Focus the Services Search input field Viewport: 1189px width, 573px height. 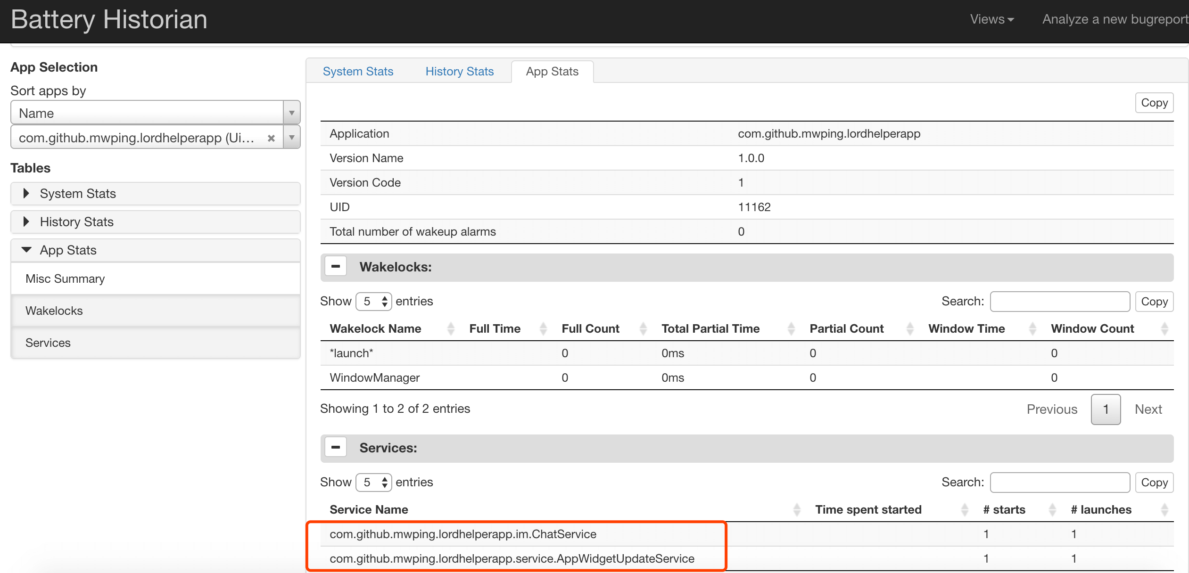click(x=1059, y=482)
